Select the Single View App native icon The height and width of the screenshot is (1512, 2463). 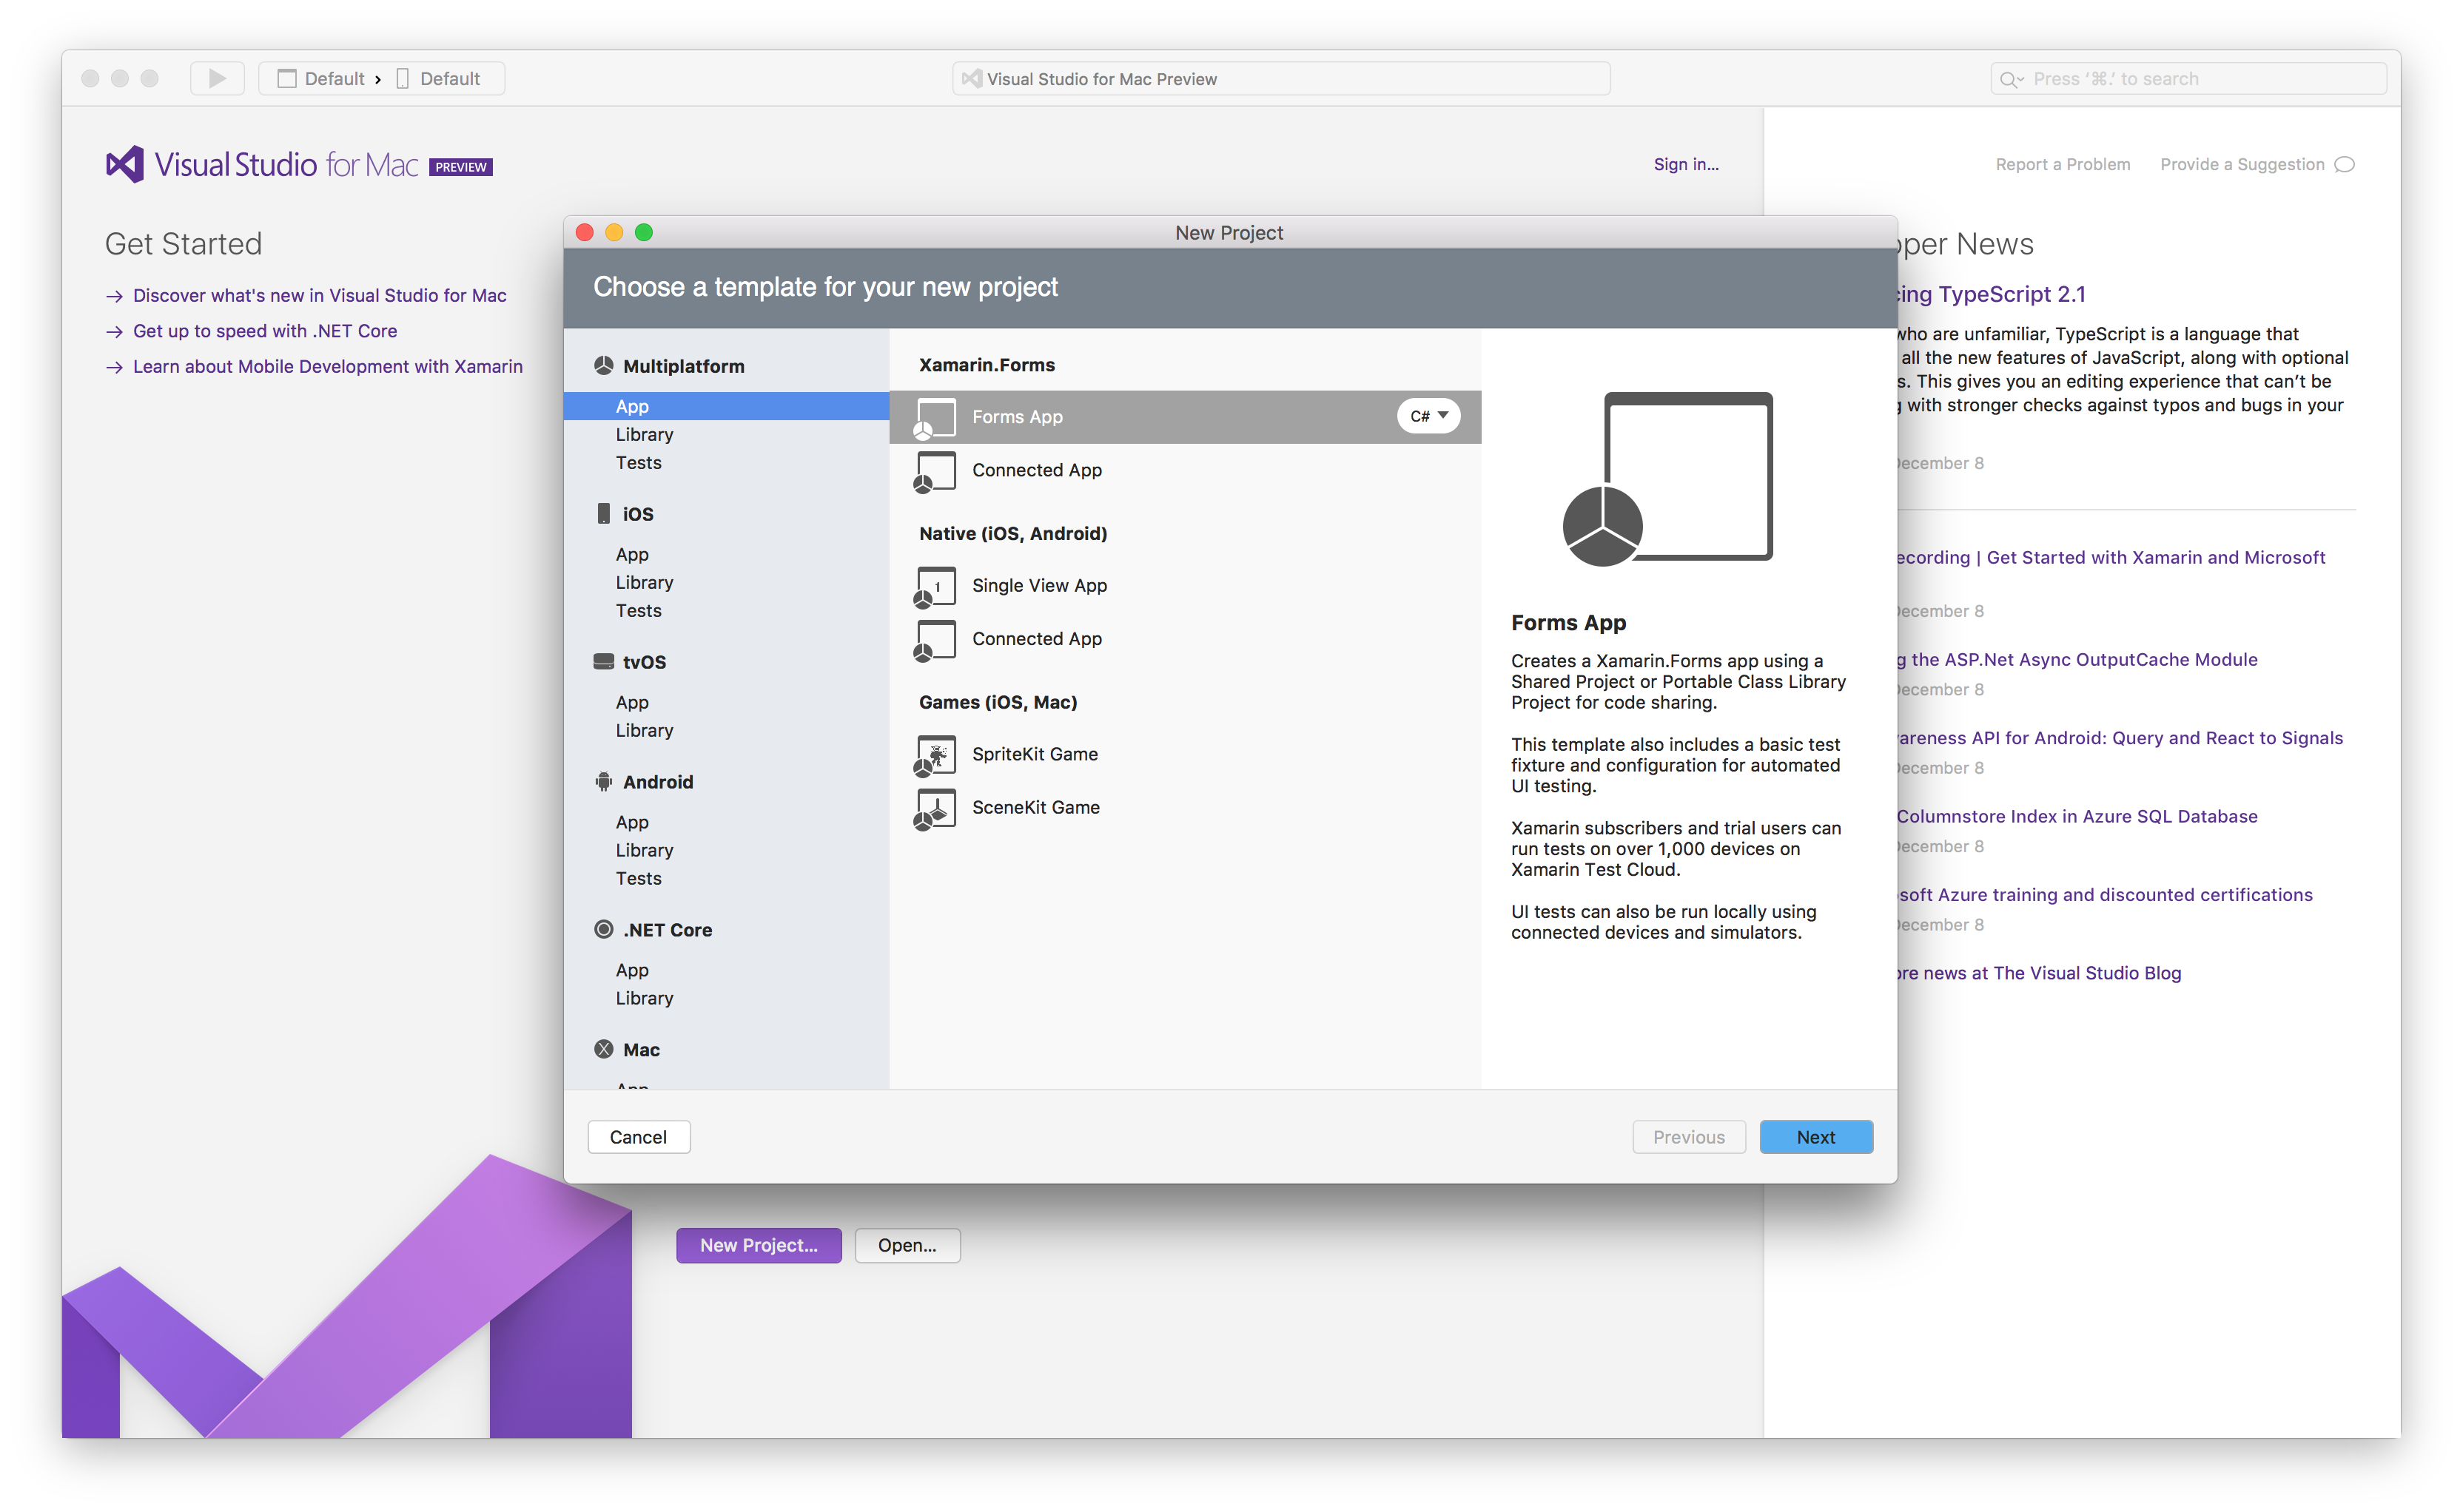click(934, 584)
